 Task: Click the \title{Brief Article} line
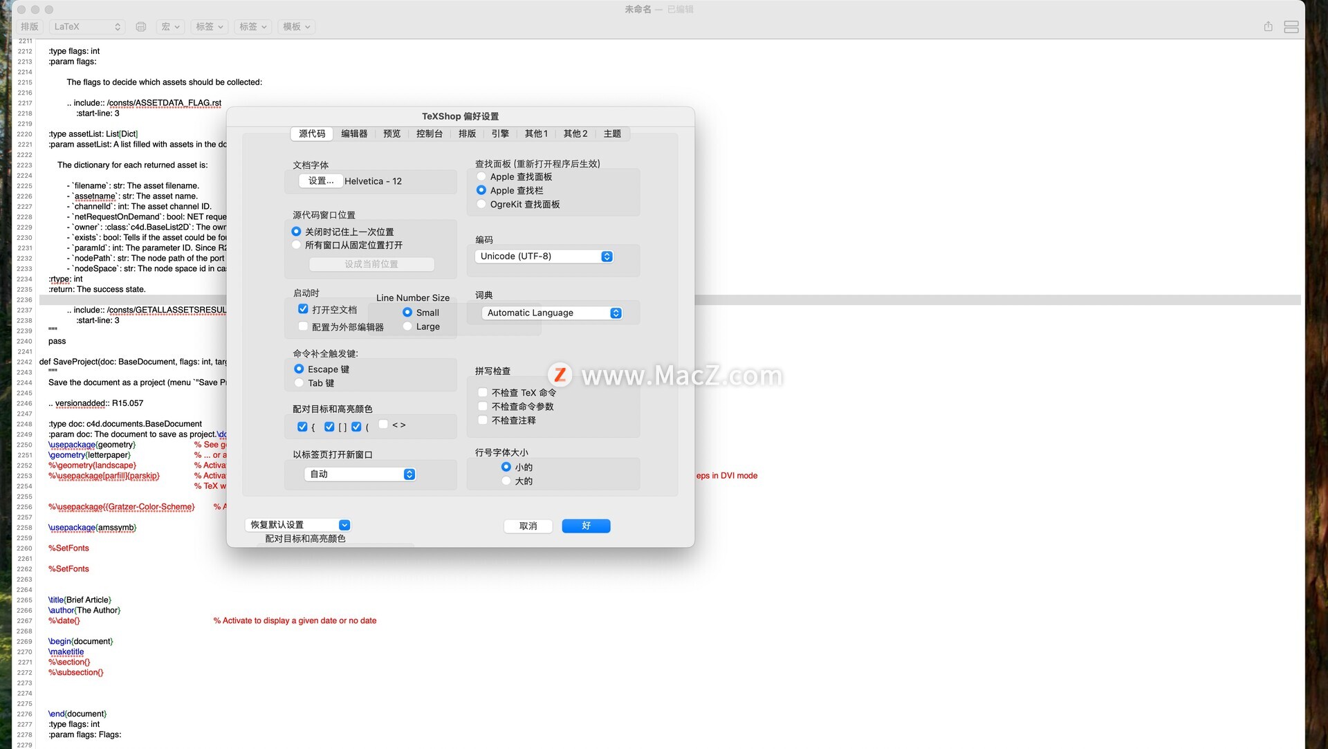(x=80, y=600)
